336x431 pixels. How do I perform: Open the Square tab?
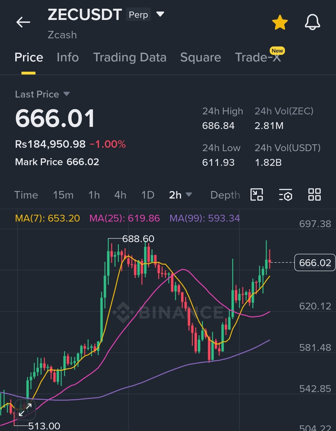(201, 57)
